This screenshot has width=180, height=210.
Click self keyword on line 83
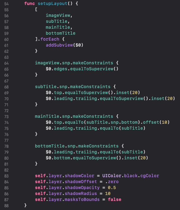(40, 176)
